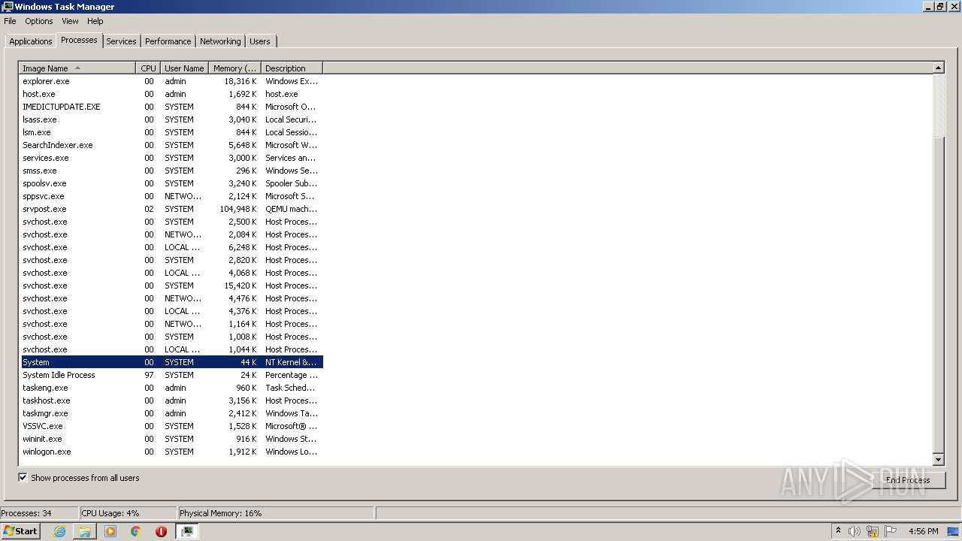
Task: Switch to the Users tab
Action: [x=260, y=41]
